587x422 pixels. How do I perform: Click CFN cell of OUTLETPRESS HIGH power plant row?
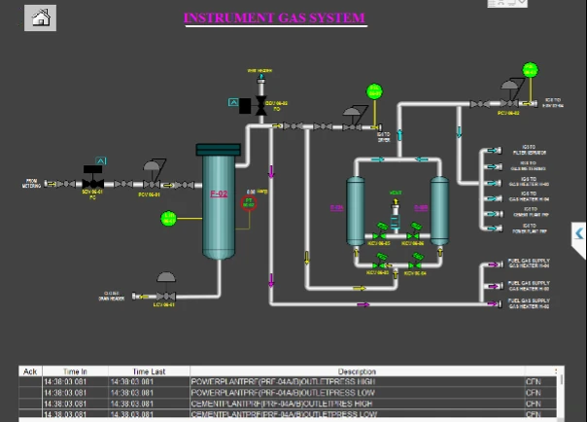(x=534, y=382)
